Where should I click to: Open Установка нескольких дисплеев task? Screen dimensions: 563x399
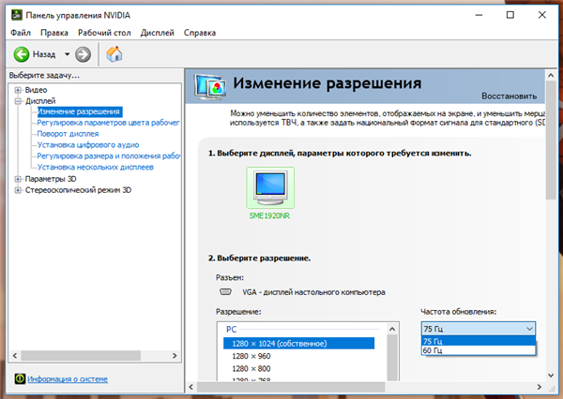[x=95, y=167]
